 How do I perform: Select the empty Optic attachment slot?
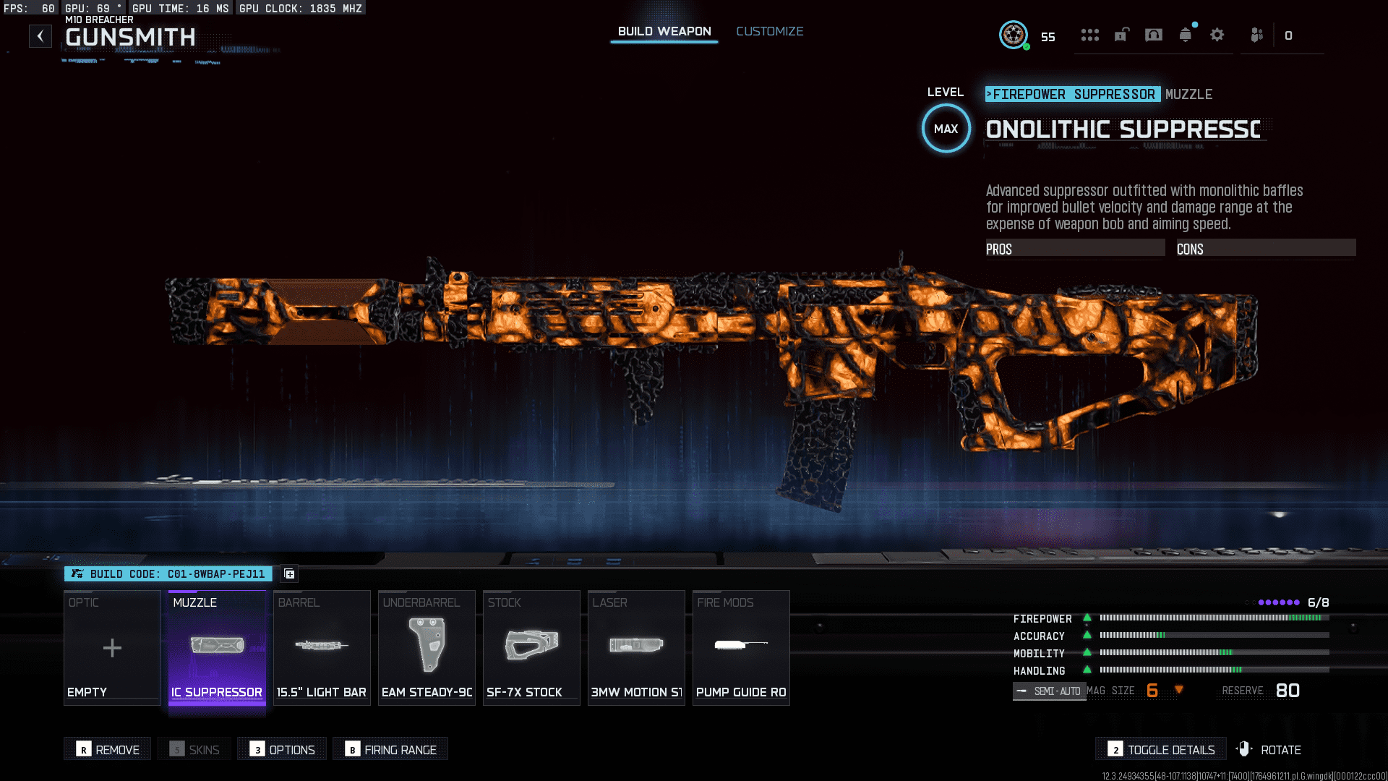point(112,647)
